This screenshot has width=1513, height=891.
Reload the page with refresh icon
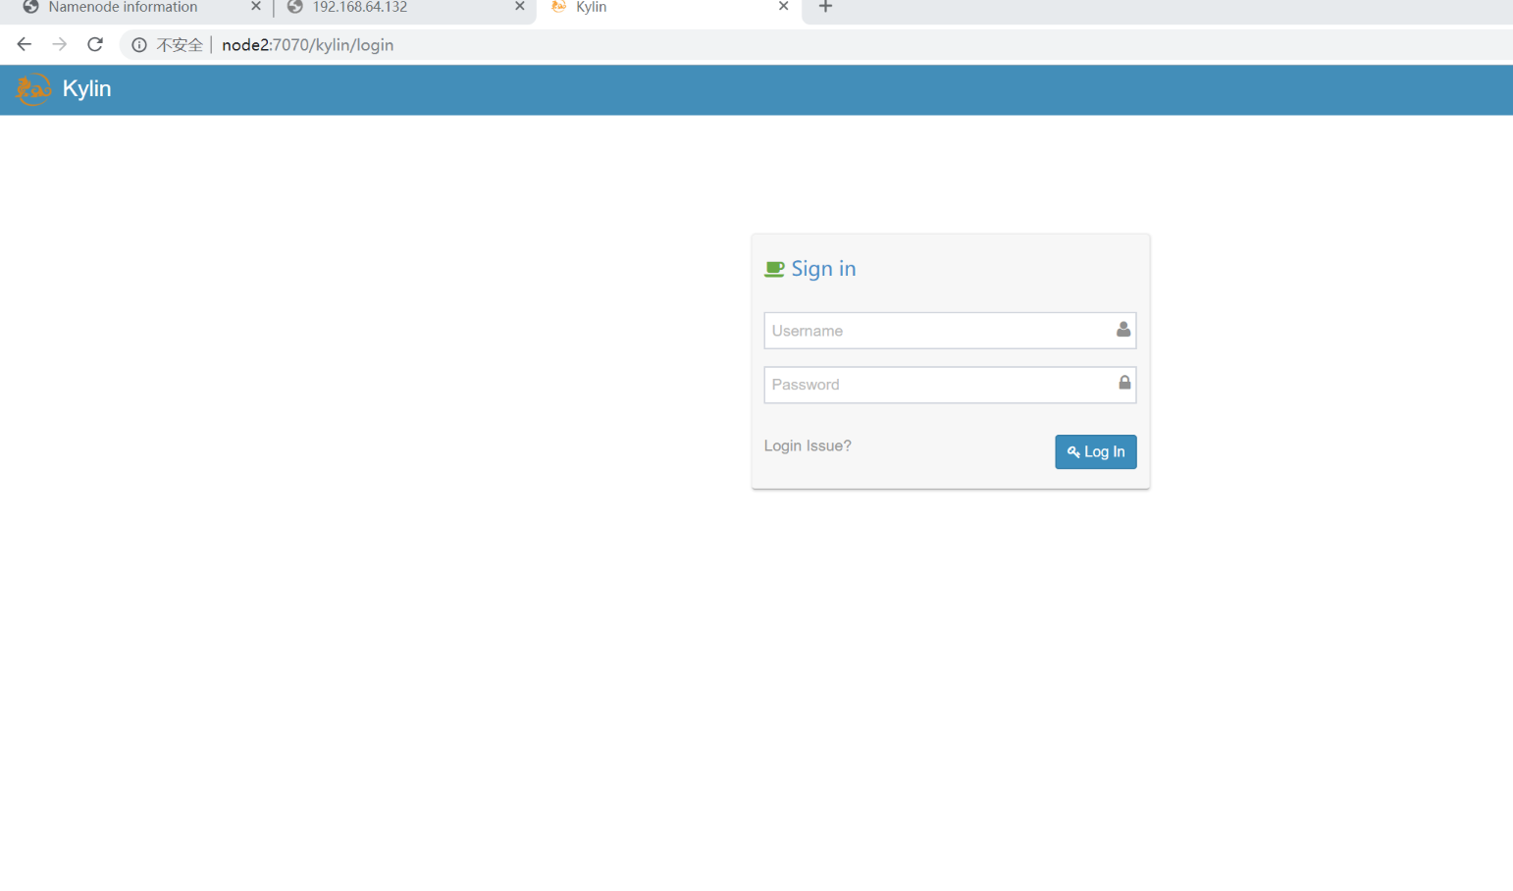(x=95, y=44)
